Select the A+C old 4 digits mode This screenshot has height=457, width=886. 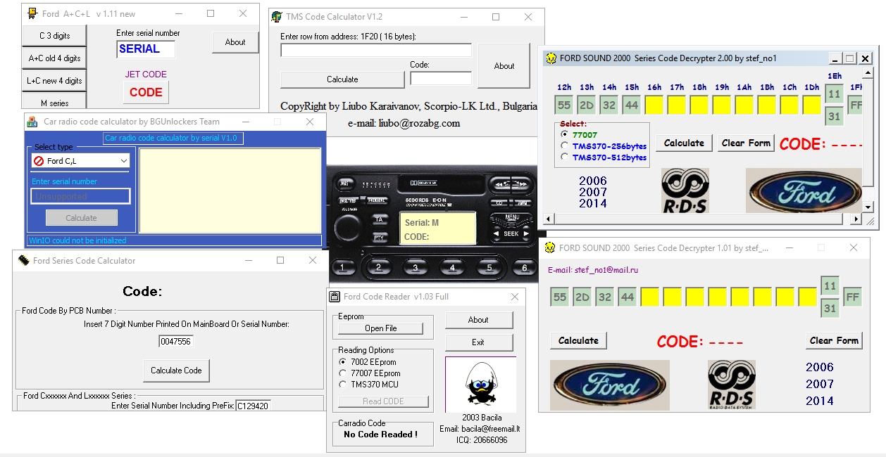click(x=54, y=58)
